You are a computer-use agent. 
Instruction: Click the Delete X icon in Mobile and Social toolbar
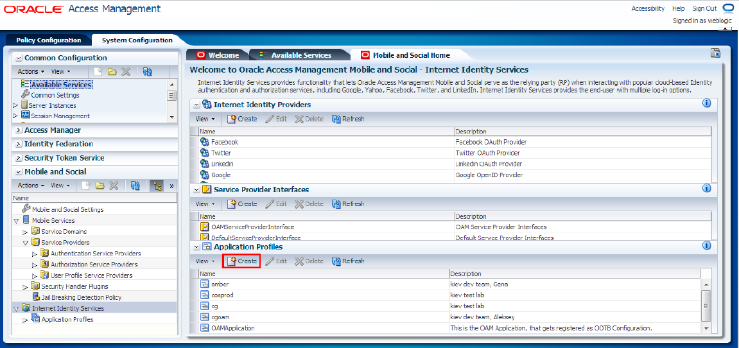[113, 186]
